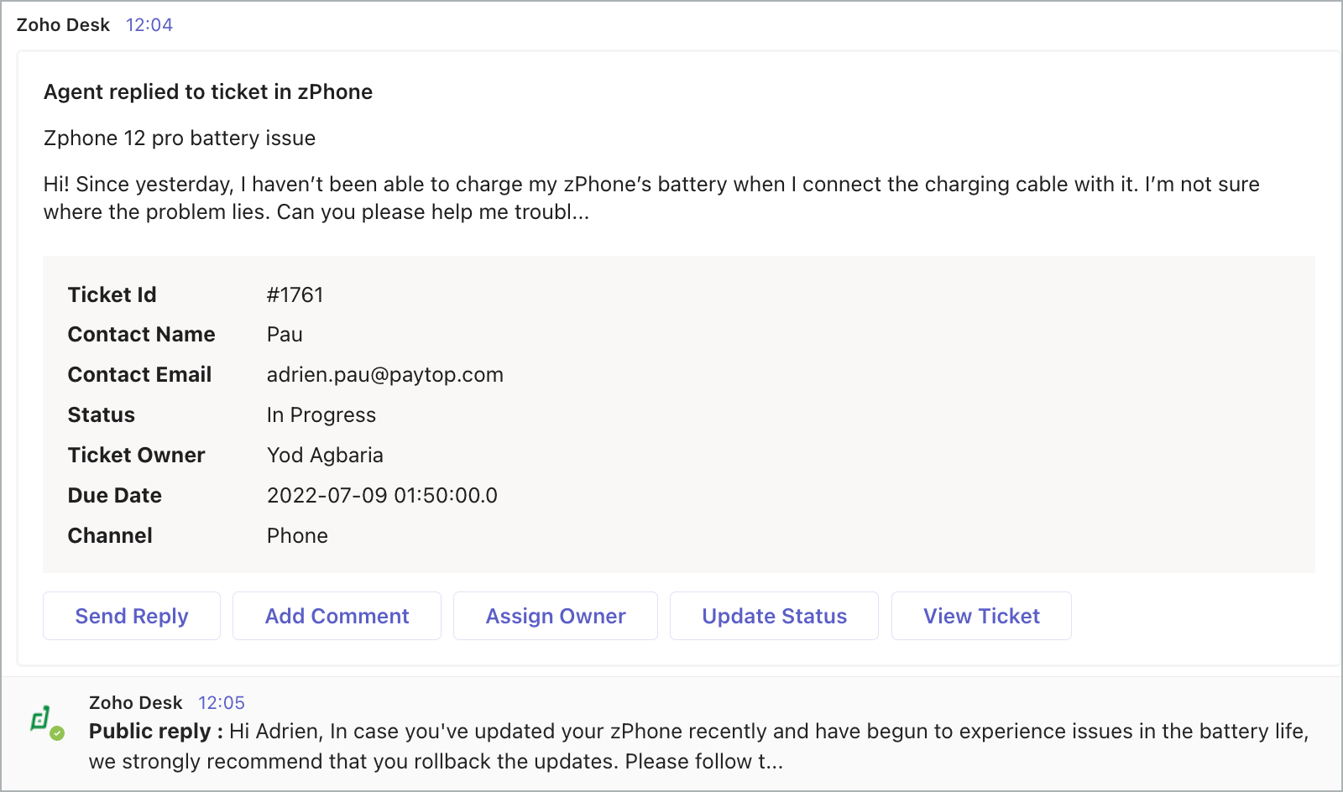Click the Zoho Desk sender name at top
This screenshot has height=792, width=1343.
click(x=63, y=25)
